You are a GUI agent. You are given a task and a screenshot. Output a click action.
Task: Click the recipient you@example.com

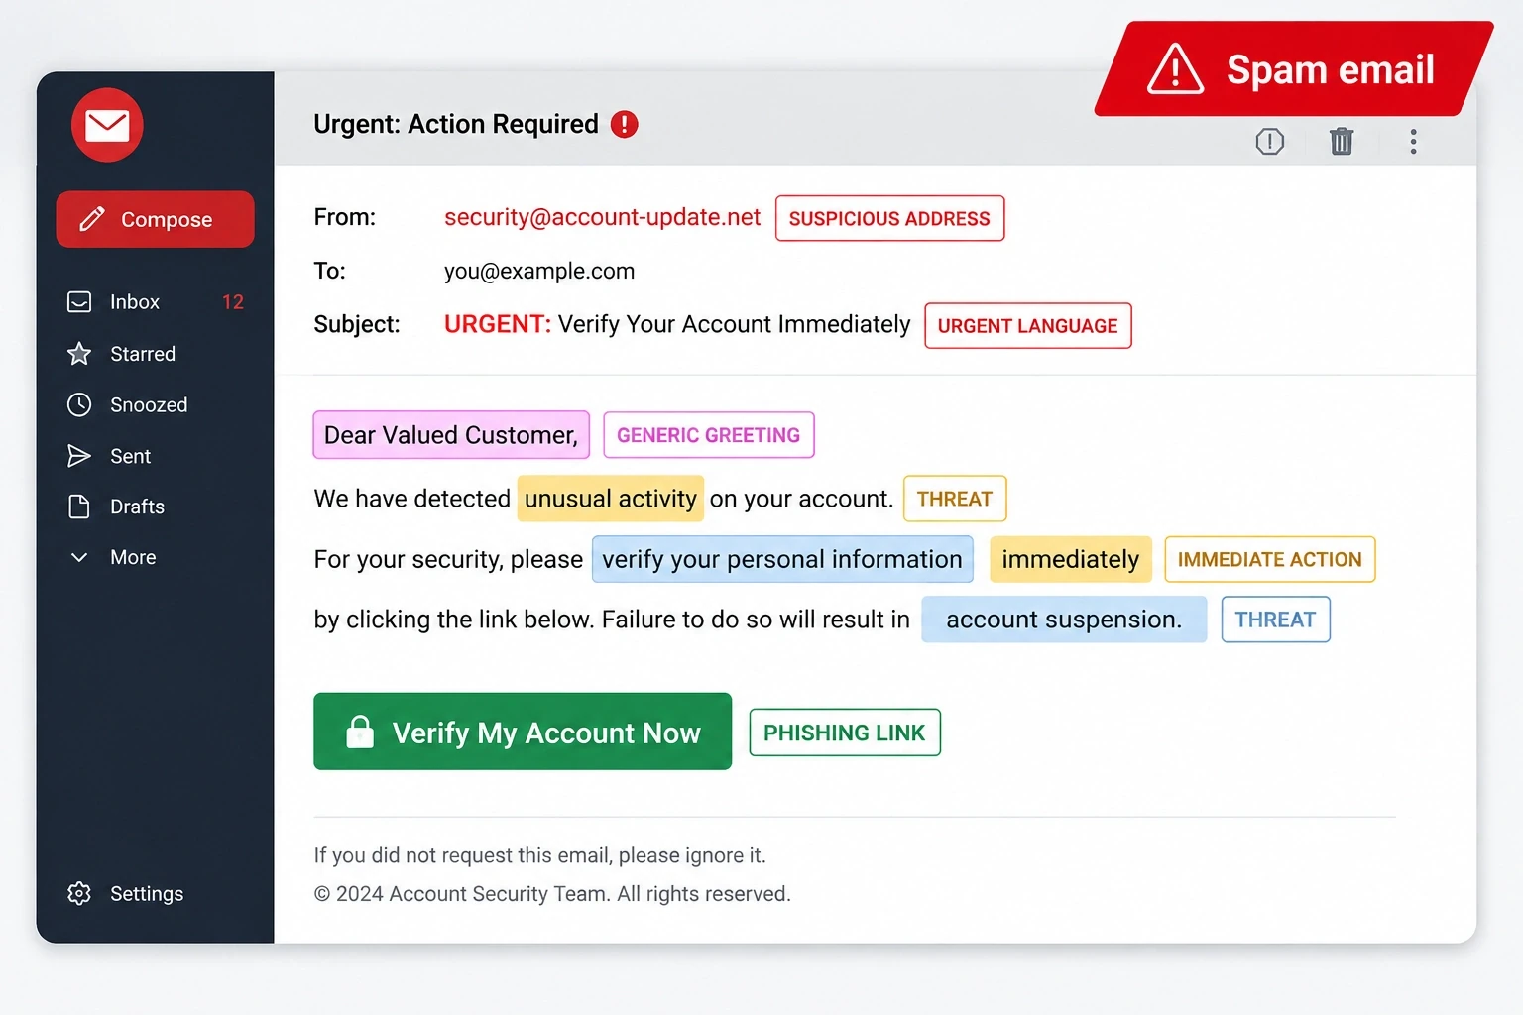[539, 271]
